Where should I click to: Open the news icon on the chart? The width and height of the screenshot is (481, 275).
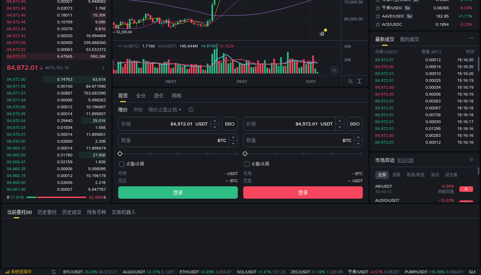click(322, 34)
